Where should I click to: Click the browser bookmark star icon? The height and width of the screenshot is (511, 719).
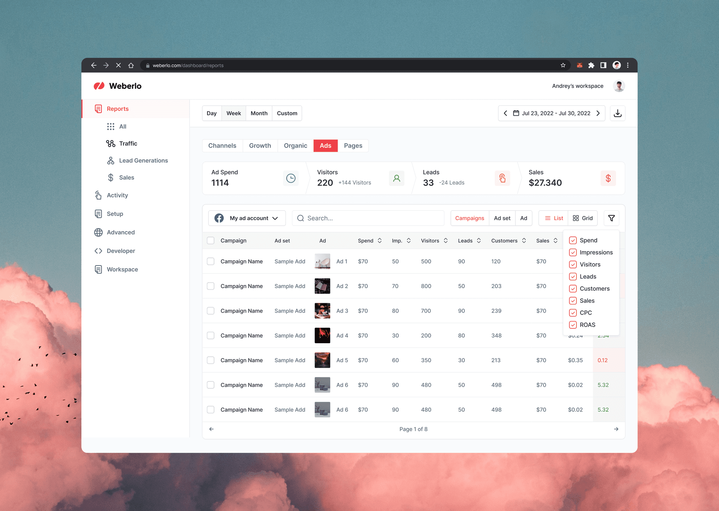[563, 65]
